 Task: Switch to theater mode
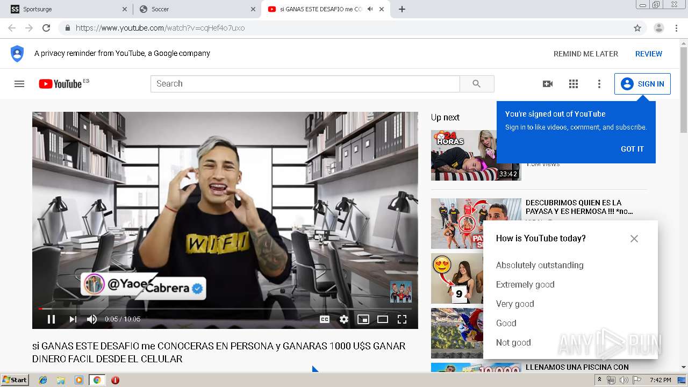tap(383, 319)
